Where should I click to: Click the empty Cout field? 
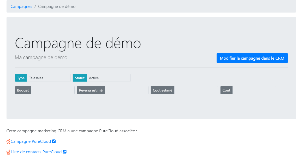point(254,90)
